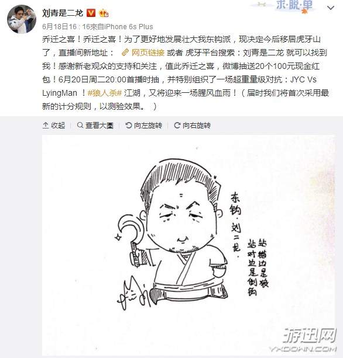The image size is (343, 358).
Task: Open the 刘青是二龙 username link
Action: [63, 13]
